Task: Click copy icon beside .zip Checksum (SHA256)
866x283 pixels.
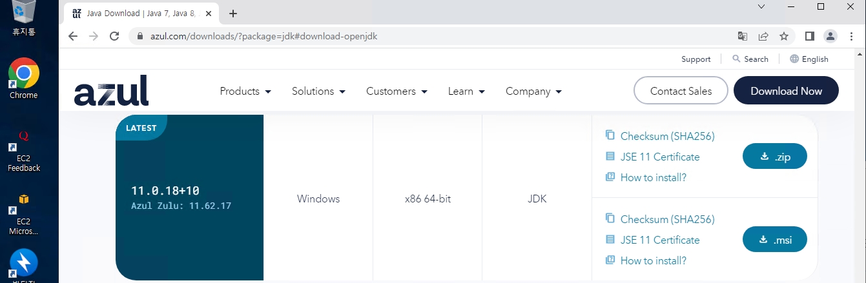Action: pos(610,135)
